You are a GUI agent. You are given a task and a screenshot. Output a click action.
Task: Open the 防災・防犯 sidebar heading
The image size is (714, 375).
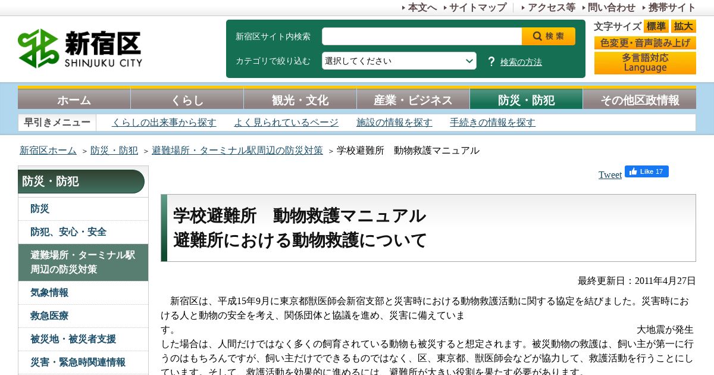coord(82,182)
